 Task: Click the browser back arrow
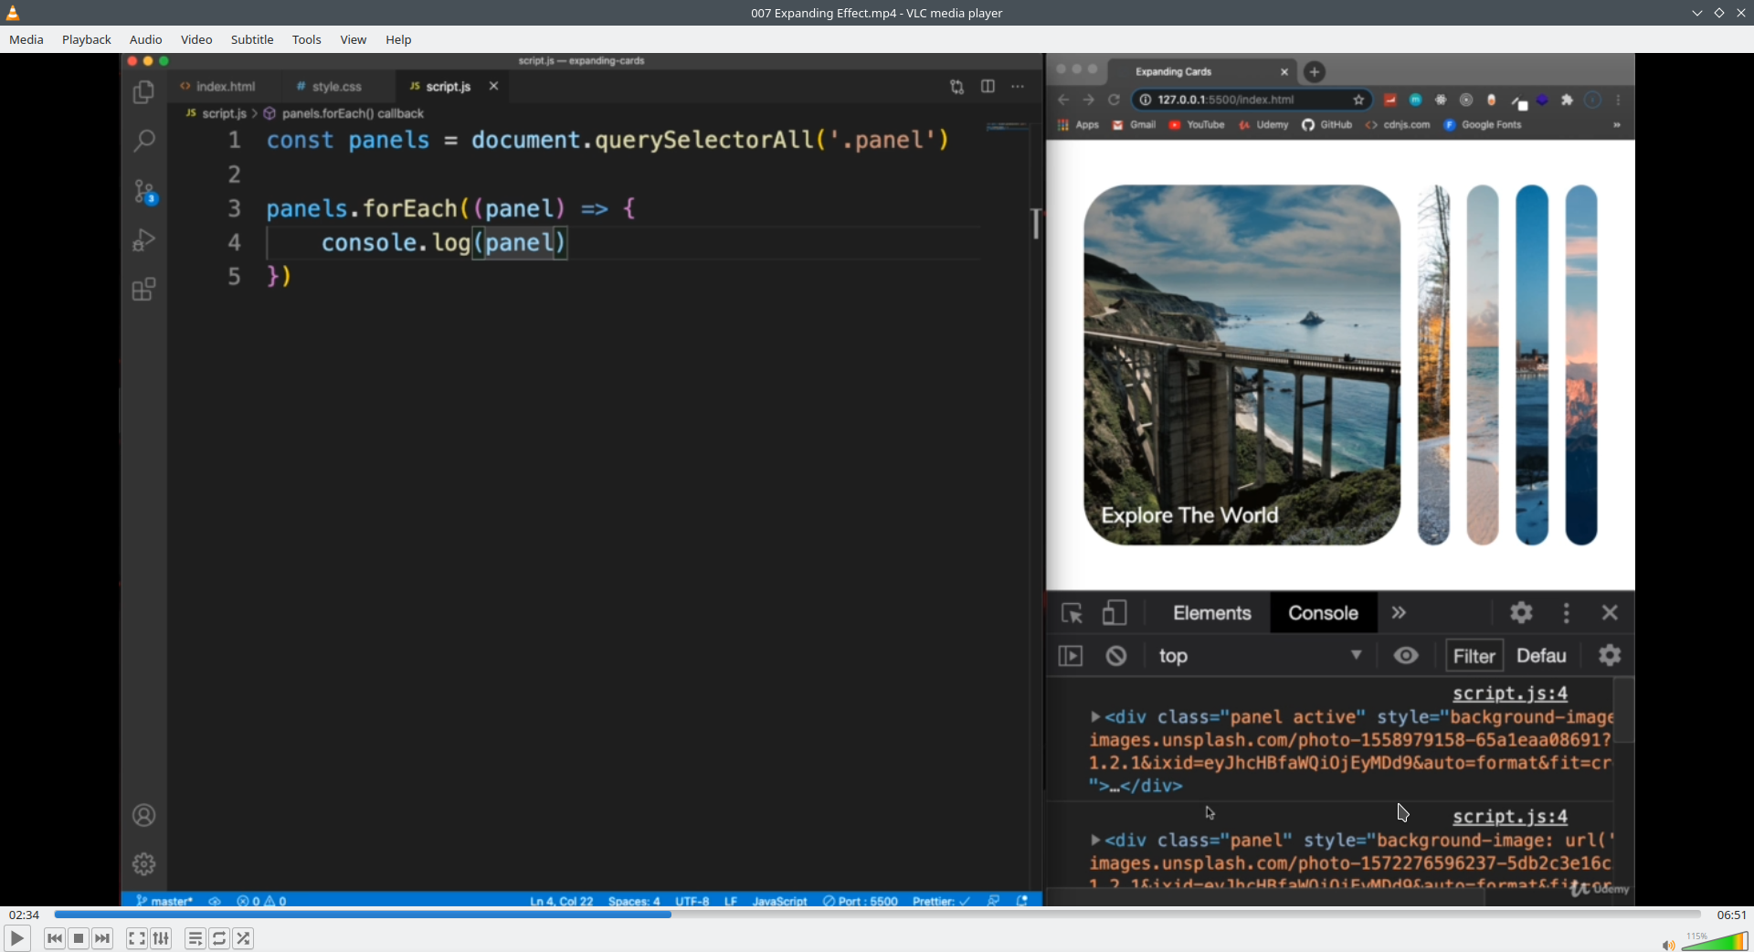click(1063, 100)
